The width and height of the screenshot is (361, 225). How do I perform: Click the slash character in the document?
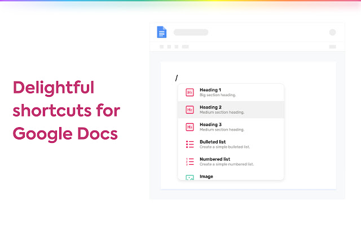(x=177, y=78)
